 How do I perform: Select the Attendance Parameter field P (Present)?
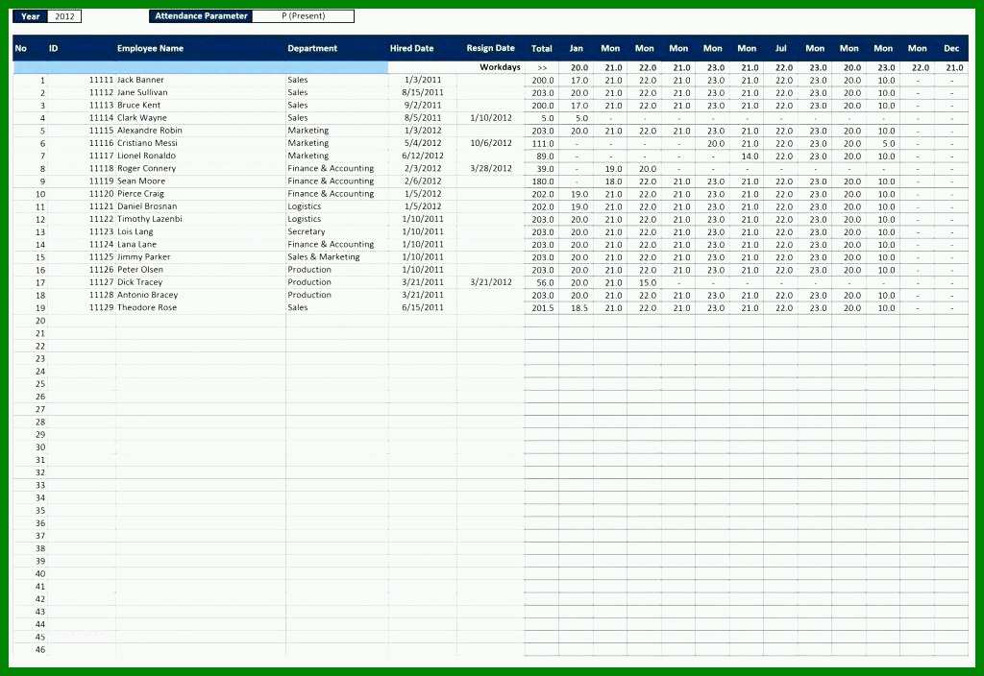[303, 16]
